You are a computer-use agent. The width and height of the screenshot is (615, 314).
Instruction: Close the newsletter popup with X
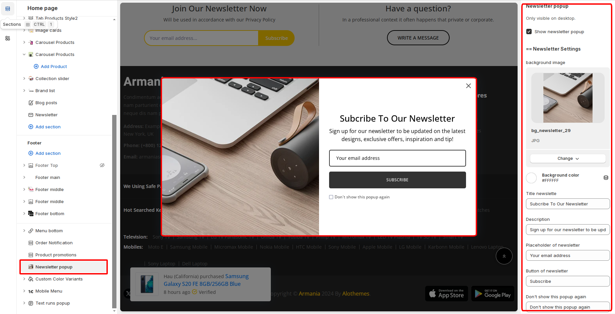(x=468, y=86)
